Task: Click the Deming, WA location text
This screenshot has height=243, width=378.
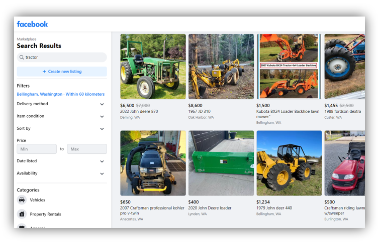Action: [x=130, y=118]
